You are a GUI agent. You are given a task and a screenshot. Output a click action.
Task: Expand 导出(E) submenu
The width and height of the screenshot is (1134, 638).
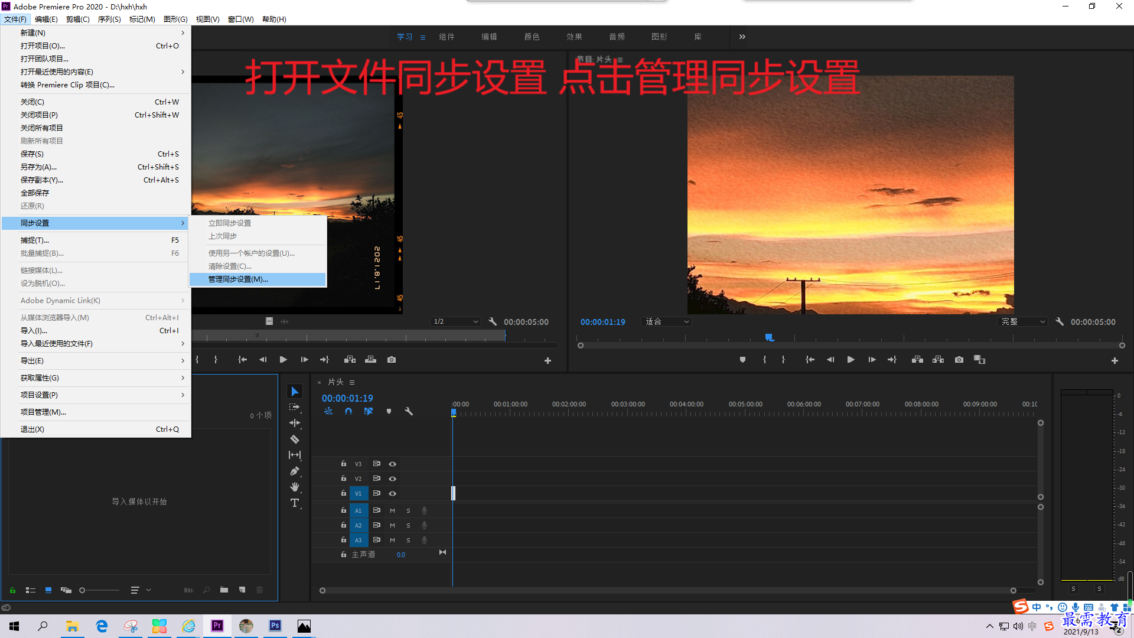[x=96, y=361]
